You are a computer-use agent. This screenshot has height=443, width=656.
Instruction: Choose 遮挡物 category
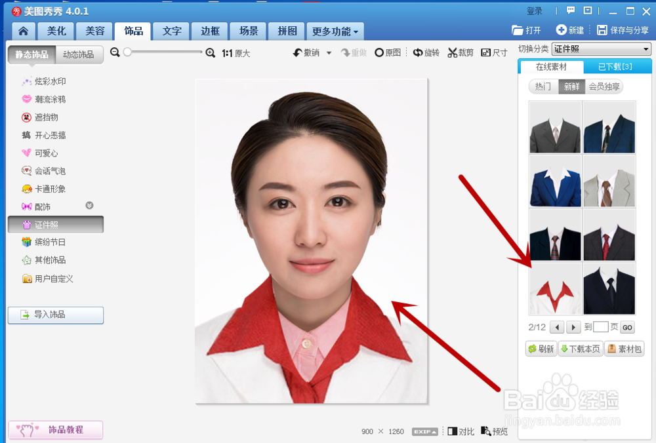click(40, 117)
